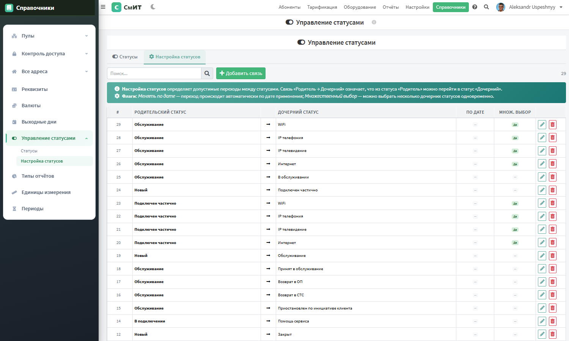Select the Справочники top menu button
Image resolution: width=569 pixels, height=341 pixels.
click(451, 7)
